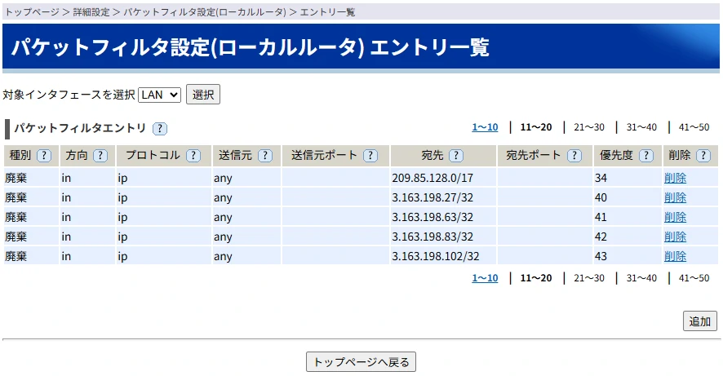Viewport: 723px width, 376px height.
Task: Open help icon for 種別 column
Action: click(x=44, y=156)
